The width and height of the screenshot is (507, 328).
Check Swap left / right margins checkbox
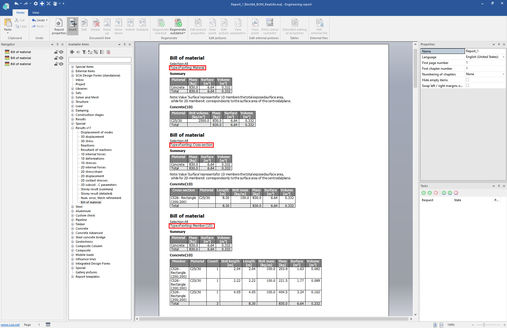click(467, 86)
